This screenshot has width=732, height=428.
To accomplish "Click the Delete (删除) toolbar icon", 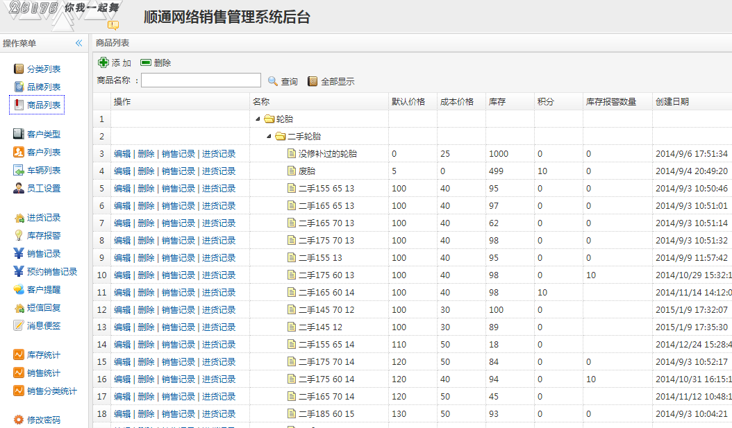I will 146,62.
